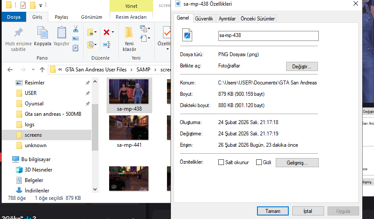Click the Copy to folder icon
This screenshot has height=219, width=374.
pyautogui.click(x=90, y=44)
